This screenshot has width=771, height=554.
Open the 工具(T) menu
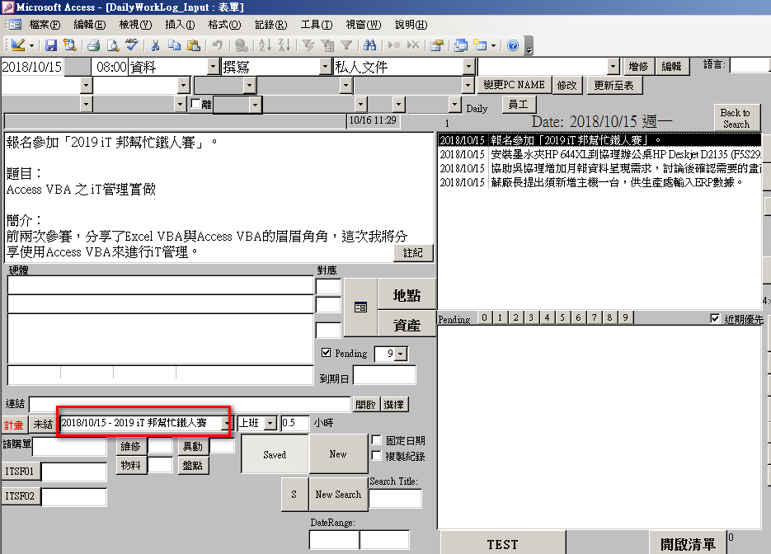317,25
